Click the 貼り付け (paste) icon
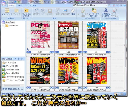Screen dimensions: 128x107 [50, 12]
